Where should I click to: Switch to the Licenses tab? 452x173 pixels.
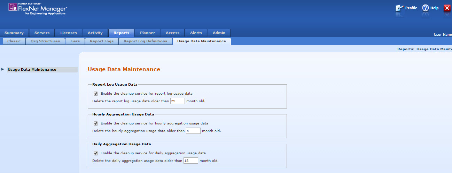point(69,33)
